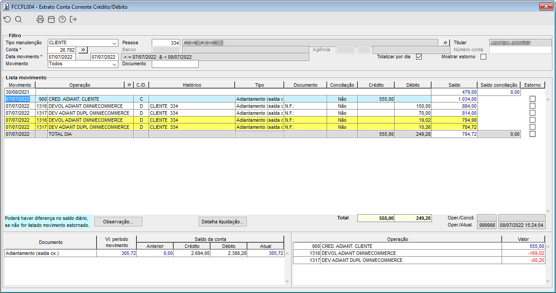Click the » column header in Lista movimento
Screen dimensions: 556x293
tap(129, 85)
